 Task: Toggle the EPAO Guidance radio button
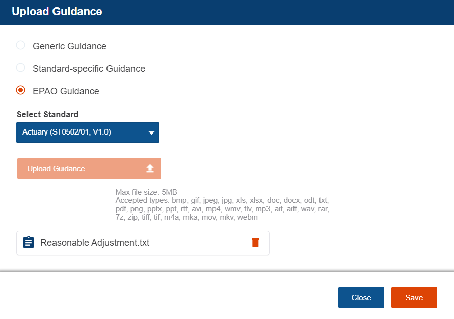tap(21, 90)
